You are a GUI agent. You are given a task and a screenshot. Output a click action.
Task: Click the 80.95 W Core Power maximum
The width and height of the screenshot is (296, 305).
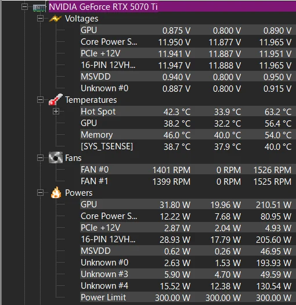point(276,217)
